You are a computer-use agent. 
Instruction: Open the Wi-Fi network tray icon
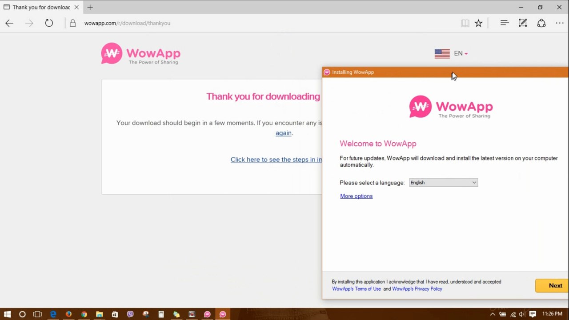pos(513,314)
